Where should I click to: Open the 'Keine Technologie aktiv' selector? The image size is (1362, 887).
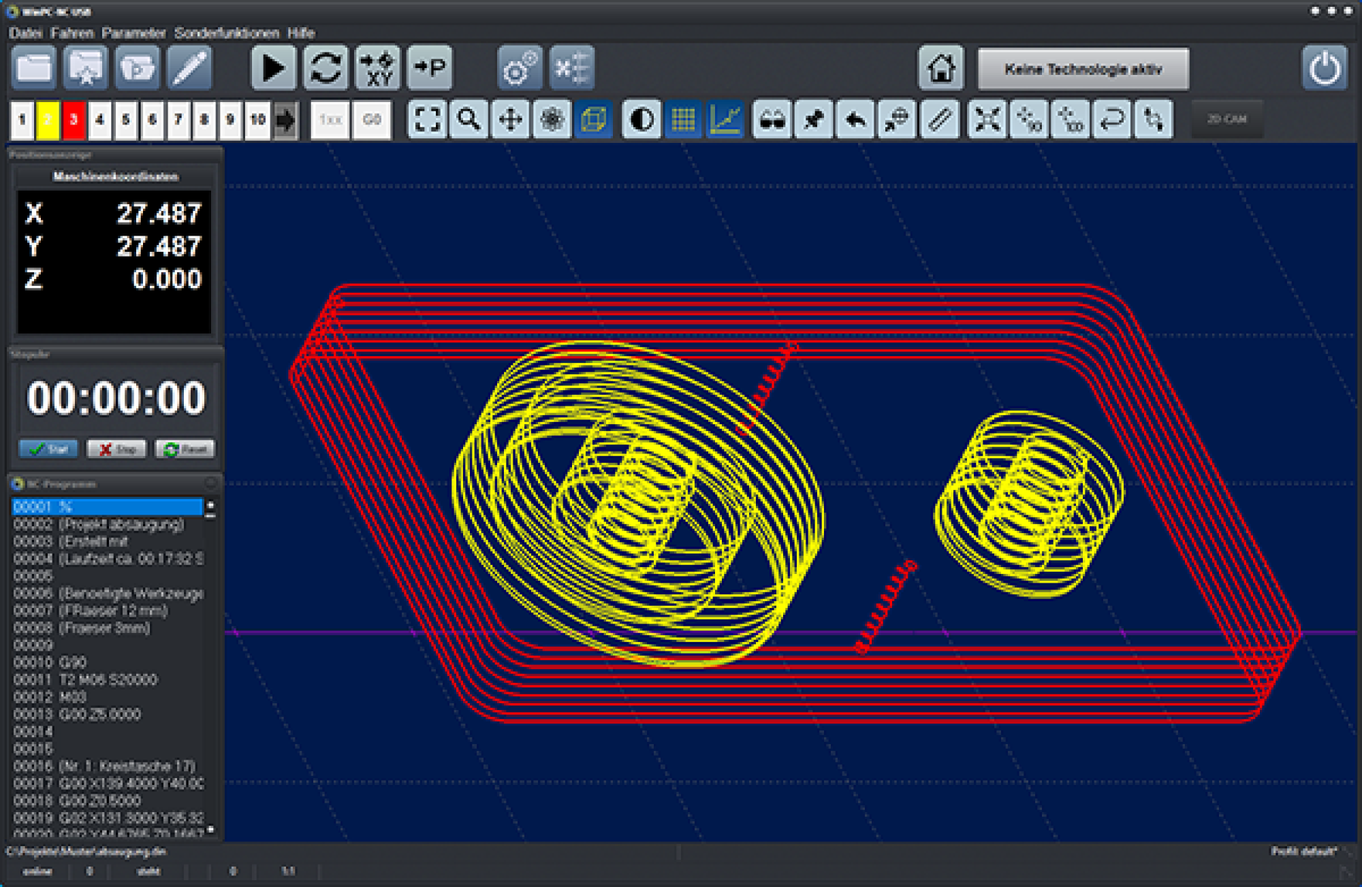(1083, 69)
